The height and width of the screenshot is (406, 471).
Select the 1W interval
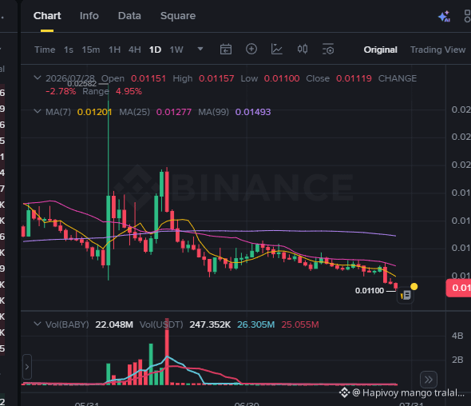(x=176, y=50)
